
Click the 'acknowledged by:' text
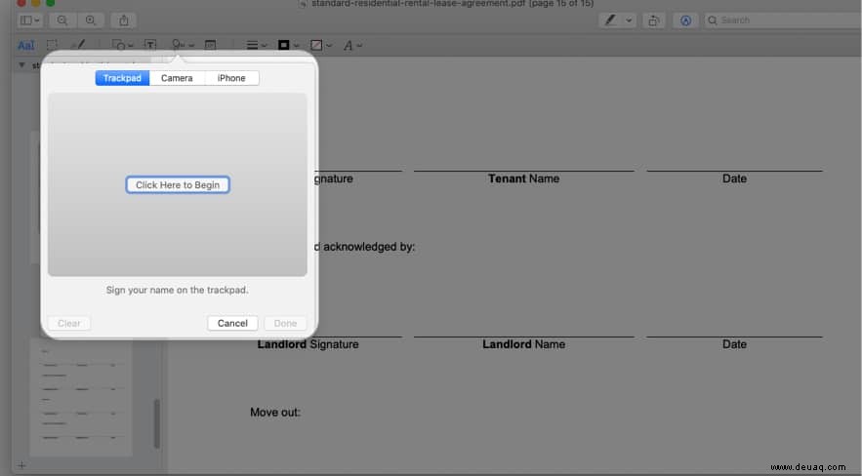[369, 247]
